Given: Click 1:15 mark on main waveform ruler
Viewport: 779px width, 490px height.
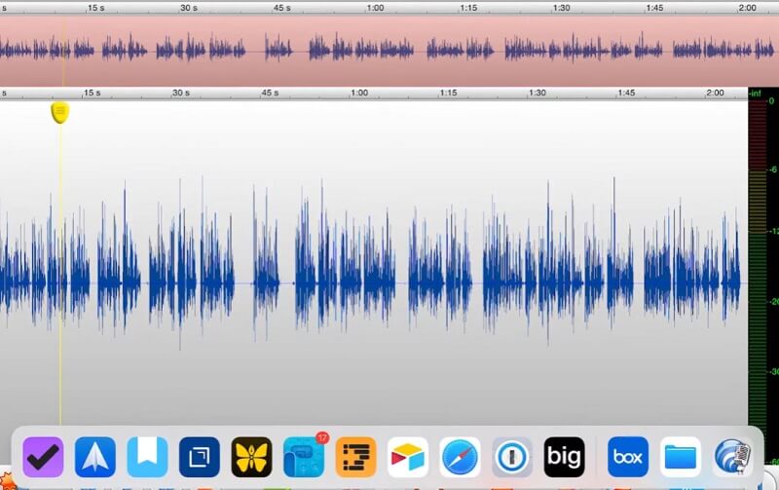Looking at the screenshot, I should click(448, 93).
